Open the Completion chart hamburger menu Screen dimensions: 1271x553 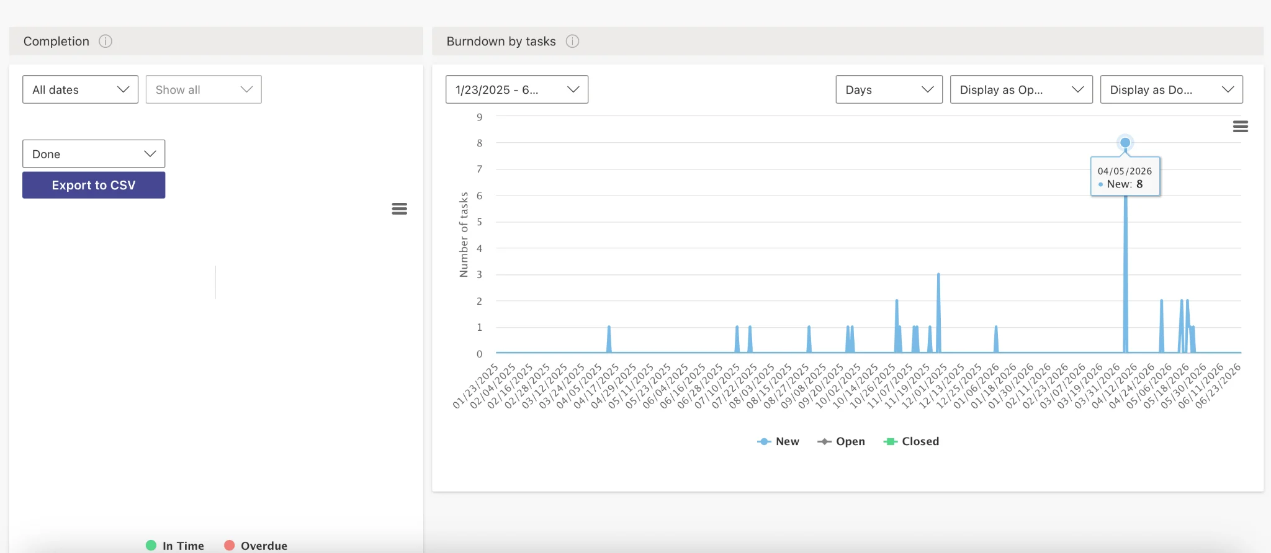coord(400,209)
